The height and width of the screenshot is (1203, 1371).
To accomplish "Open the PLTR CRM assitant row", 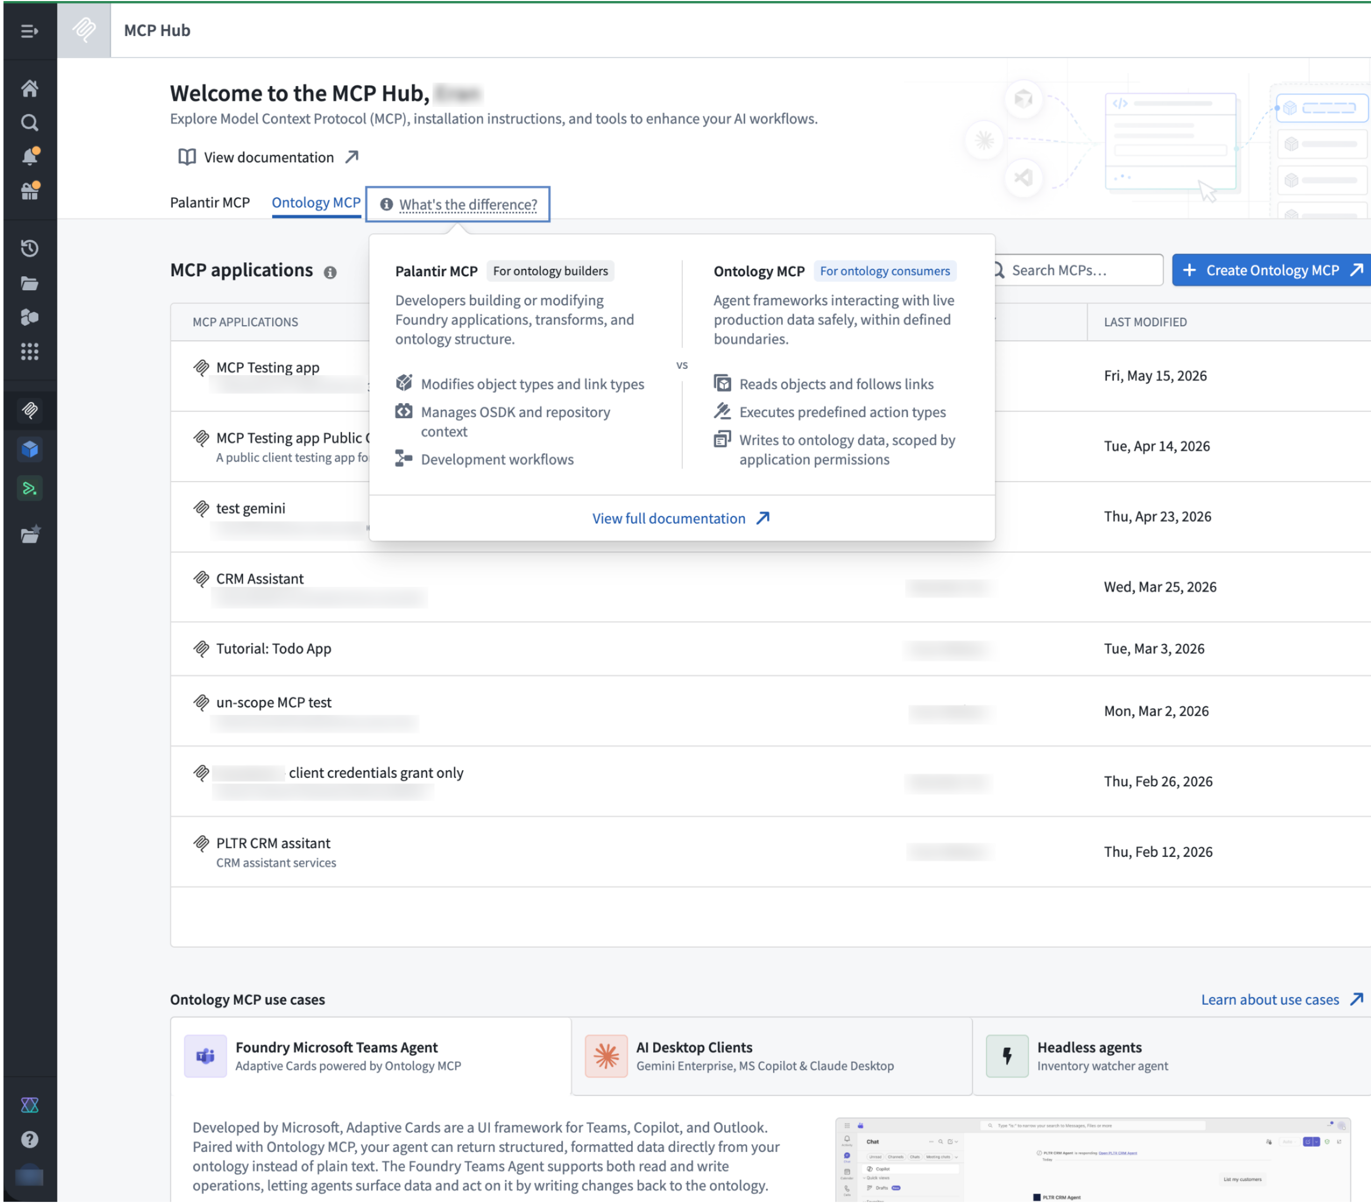I will [772, 851].
